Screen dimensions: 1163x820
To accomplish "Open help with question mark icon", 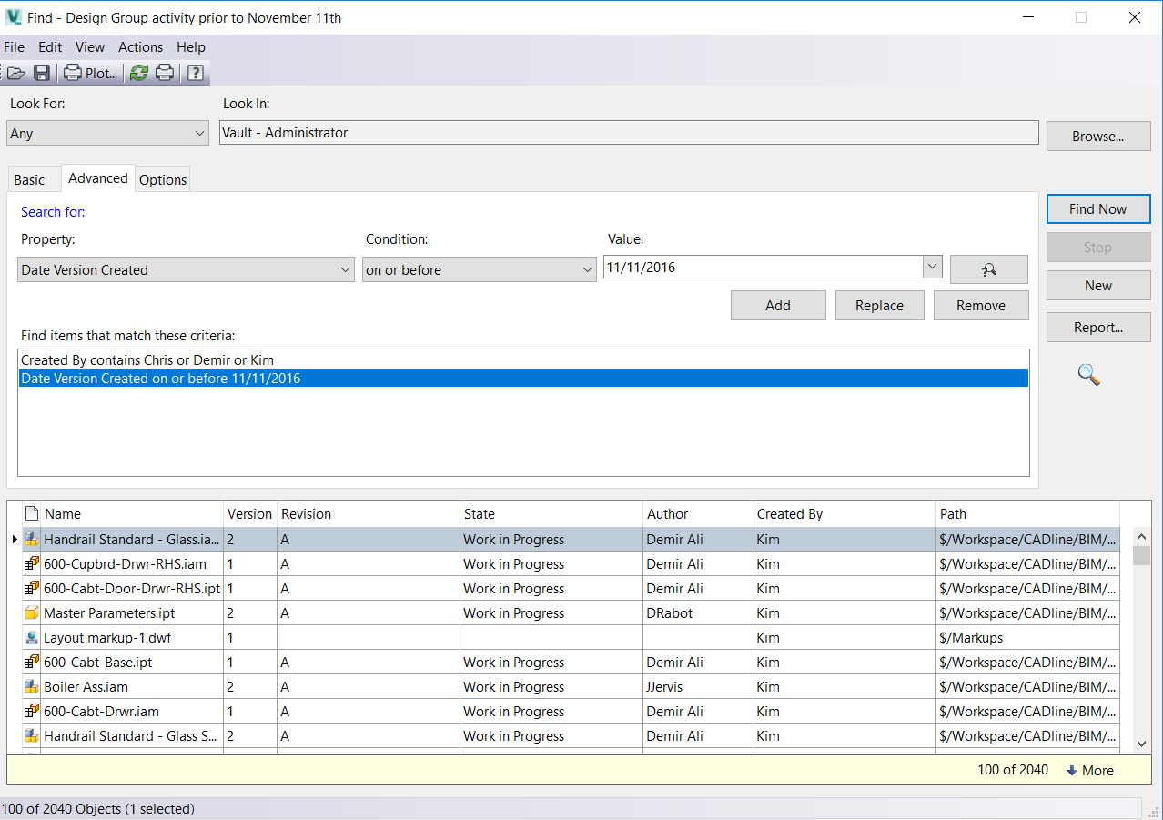I will coord(195,73).
